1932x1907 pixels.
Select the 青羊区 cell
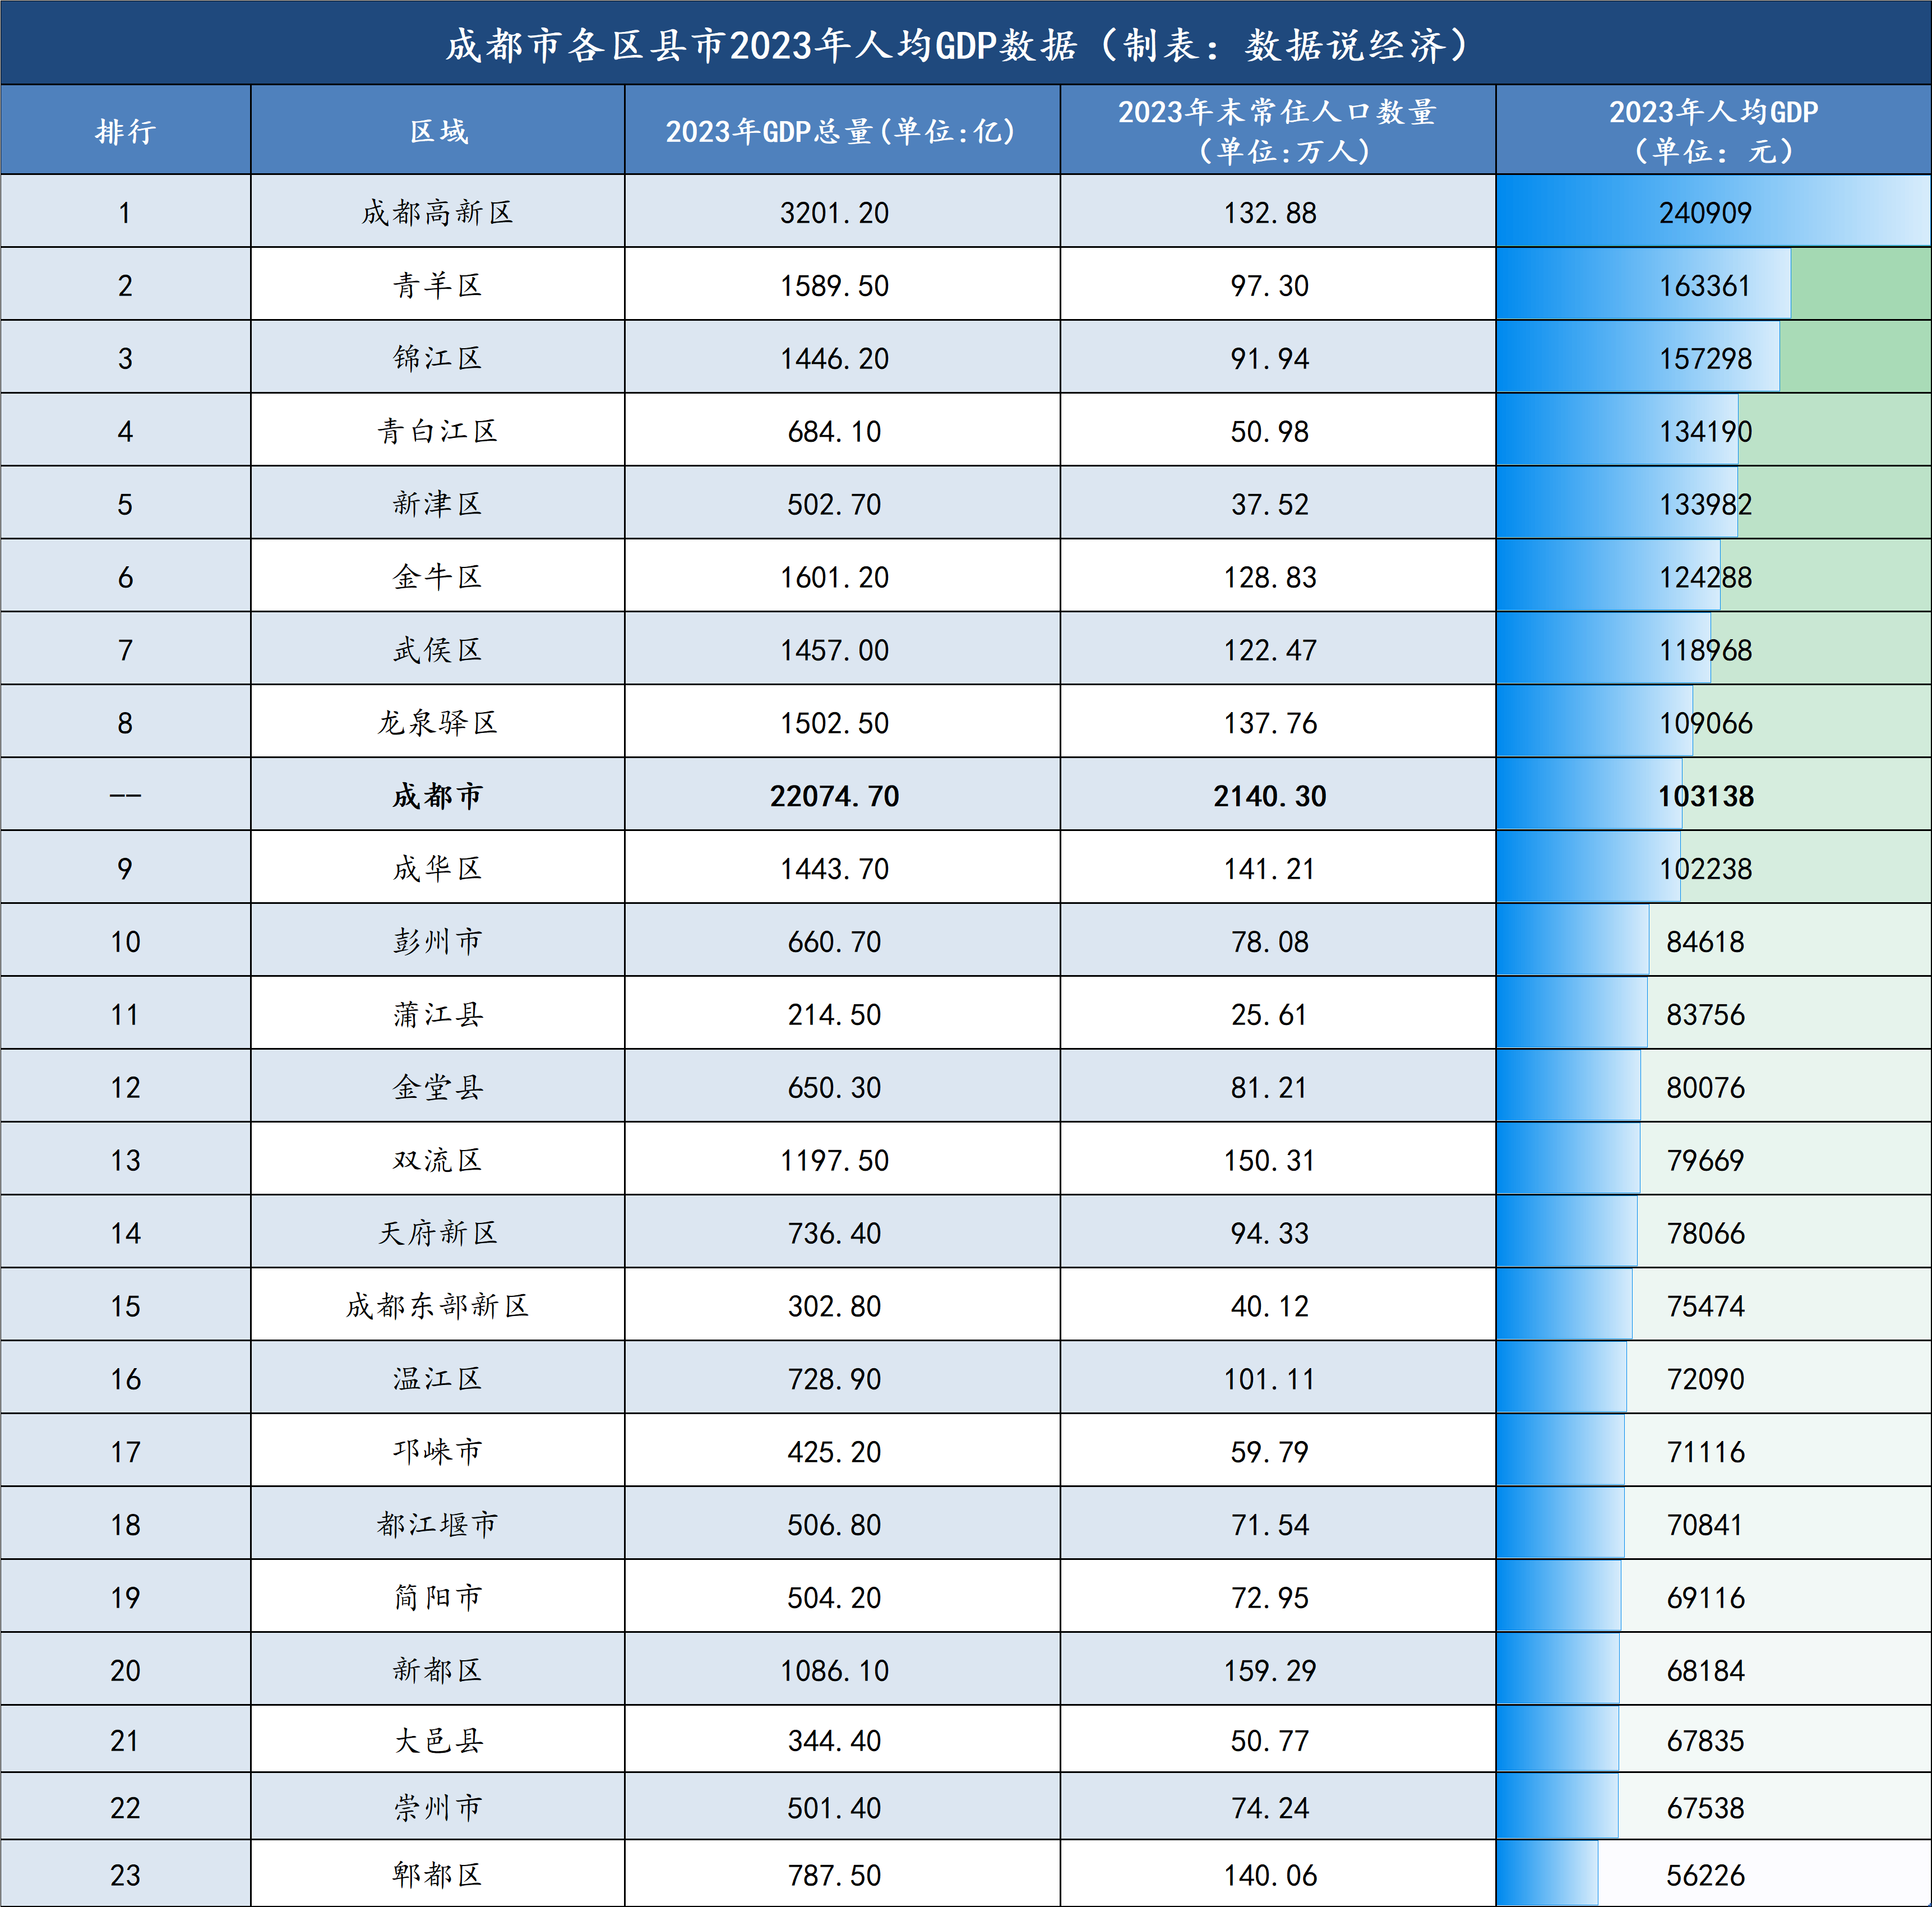click(438, 285)
